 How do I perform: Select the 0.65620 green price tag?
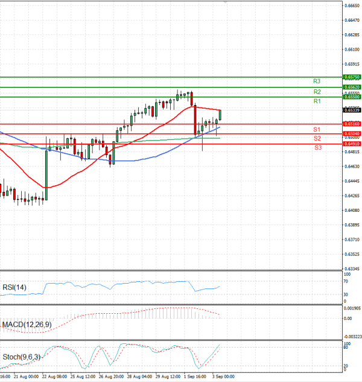coord(352,87)
